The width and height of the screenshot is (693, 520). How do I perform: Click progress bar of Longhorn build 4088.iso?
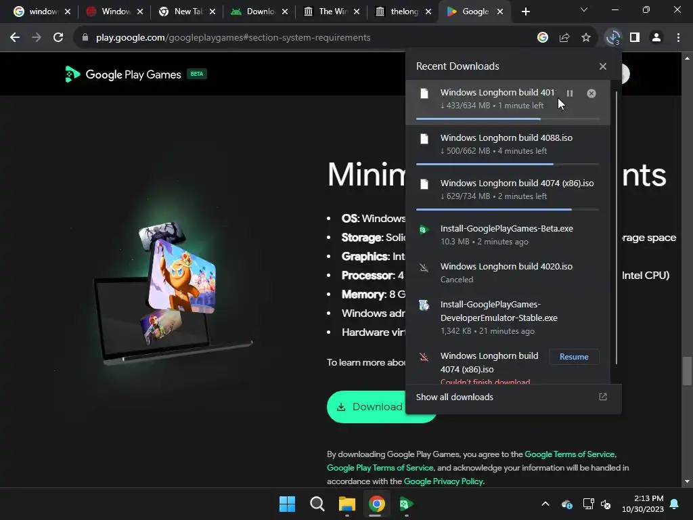click(x=508, y=164)
